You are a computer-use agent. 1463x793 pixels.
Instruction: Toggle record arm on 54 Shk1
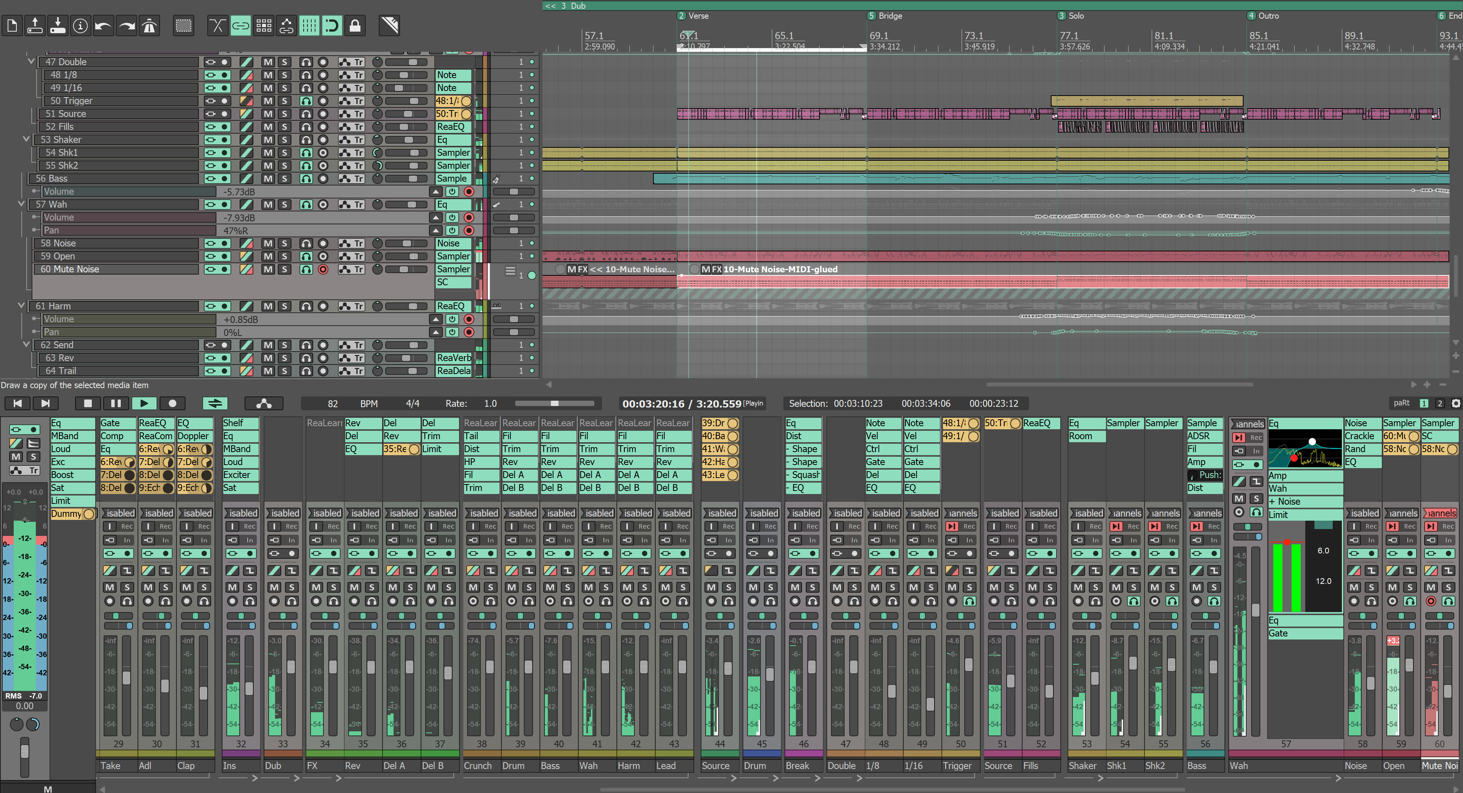tap(323, 153)
